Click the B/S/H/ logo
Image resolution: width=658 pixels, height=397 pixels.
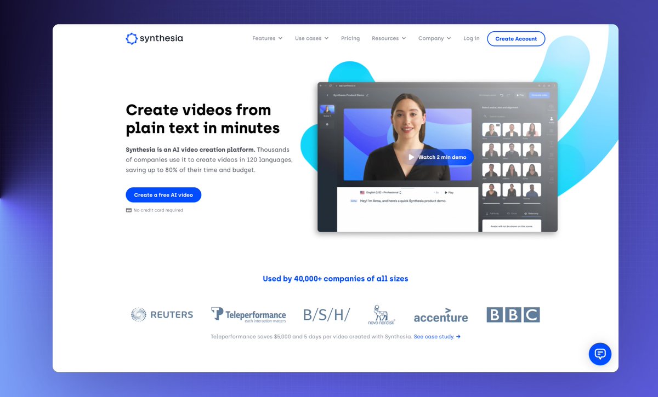pos(327,314)
